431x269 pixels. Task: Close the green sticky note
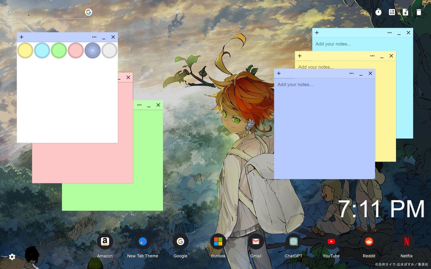pos(158,105)
